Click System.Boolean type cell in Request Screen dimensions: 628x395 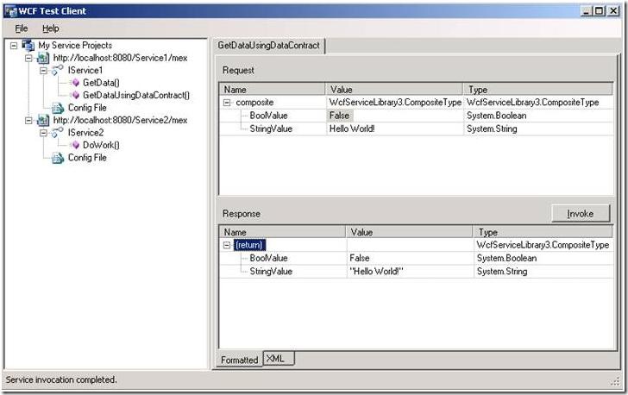point(538,116)
